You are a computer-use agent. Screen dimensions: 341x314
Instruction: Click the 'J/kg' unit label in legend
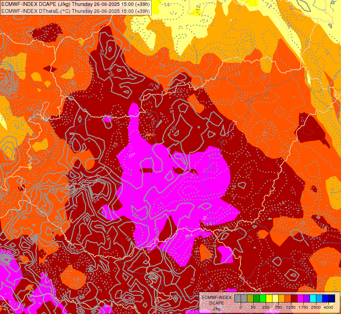click(x=216, y=309)
